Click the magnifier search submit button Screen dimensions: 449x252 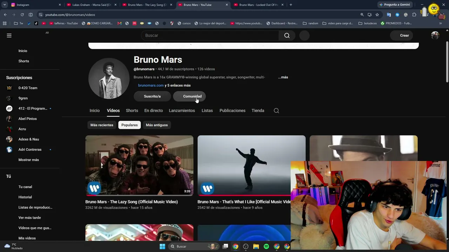(x=287, y=35)
